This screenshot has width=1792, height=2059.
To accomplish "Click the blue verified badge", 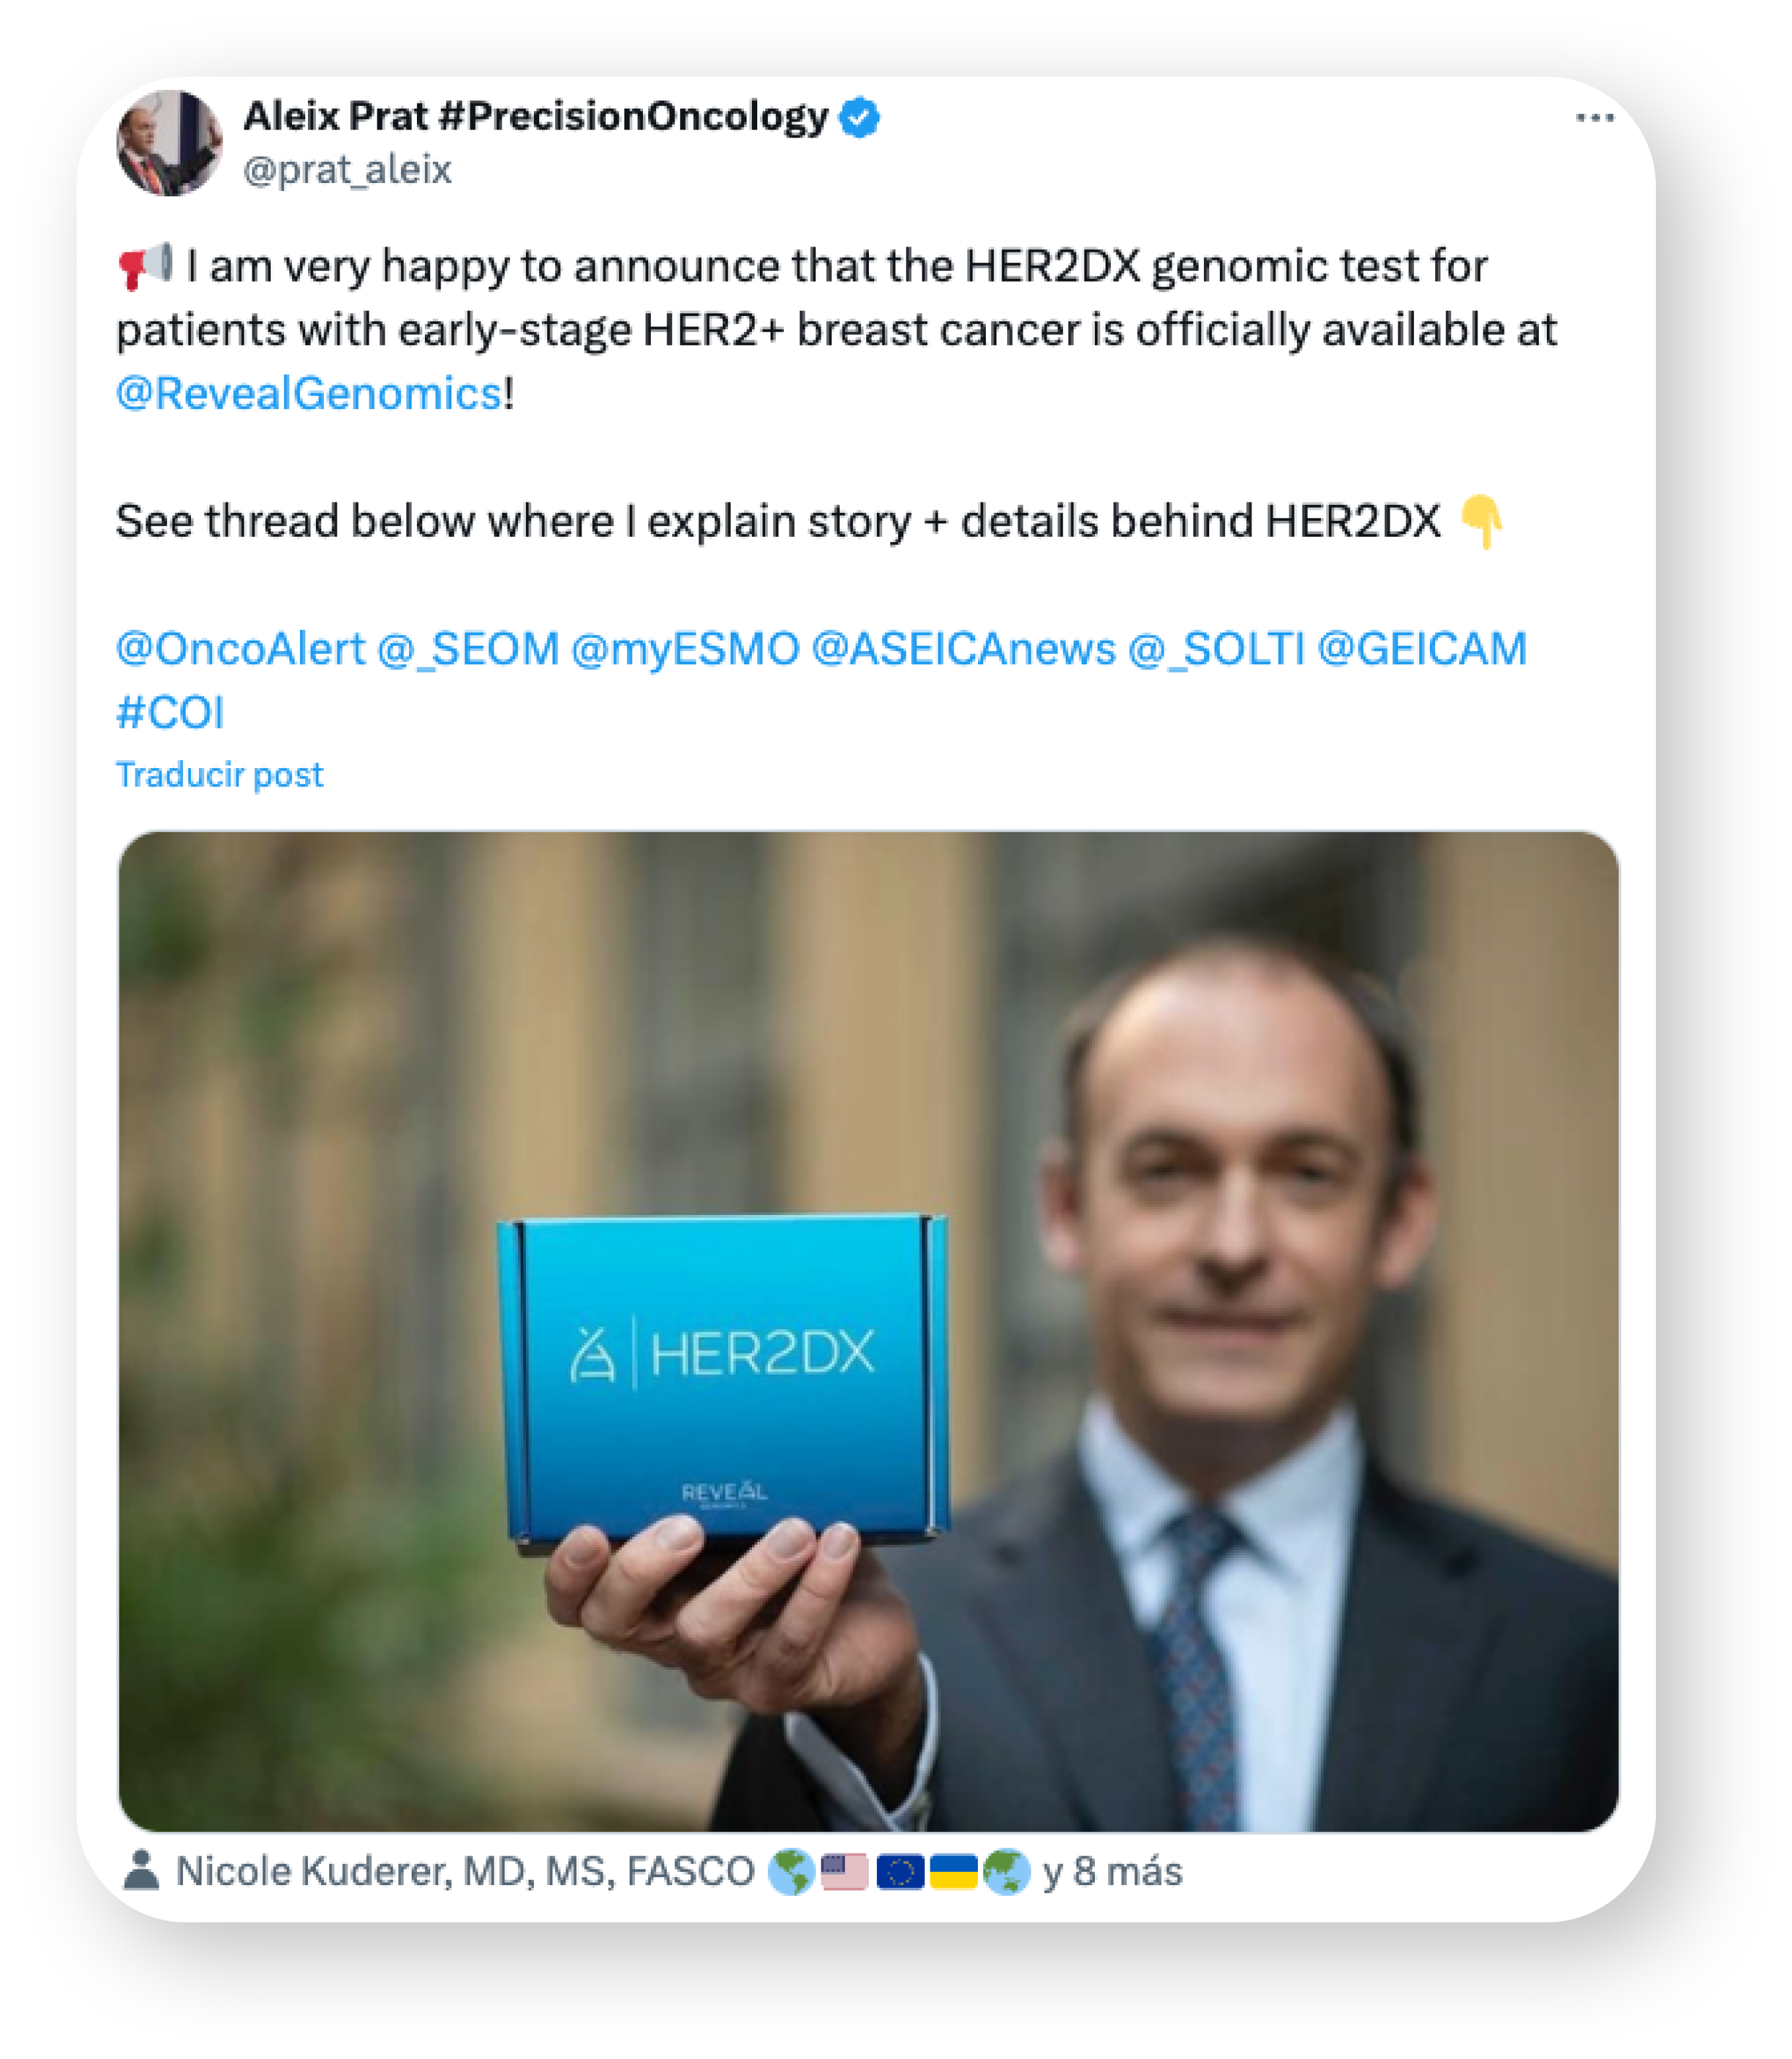I will click(859, 118).
